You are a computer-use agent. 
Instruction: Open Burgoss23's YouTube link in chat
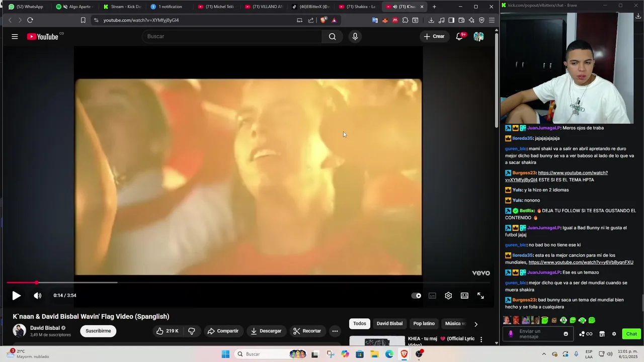tap(556, 176)
